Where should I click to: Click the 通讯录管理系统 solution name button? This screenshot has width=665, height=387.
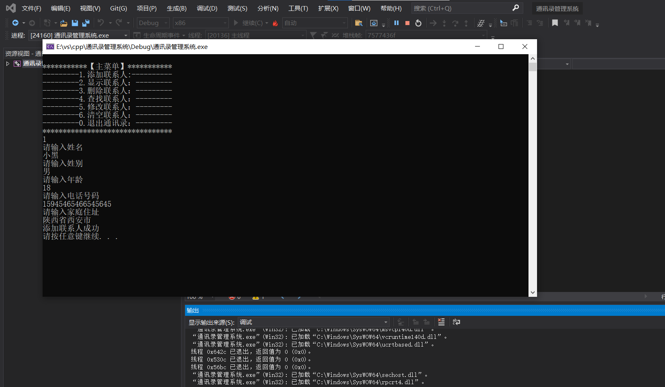tap(557, 8)
